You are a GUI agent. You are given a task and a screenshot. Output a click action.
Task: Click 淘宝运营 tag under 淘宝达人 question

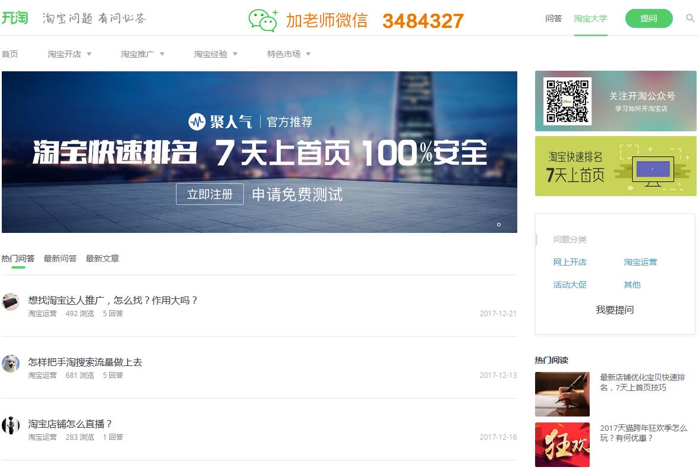click(42, 314)
